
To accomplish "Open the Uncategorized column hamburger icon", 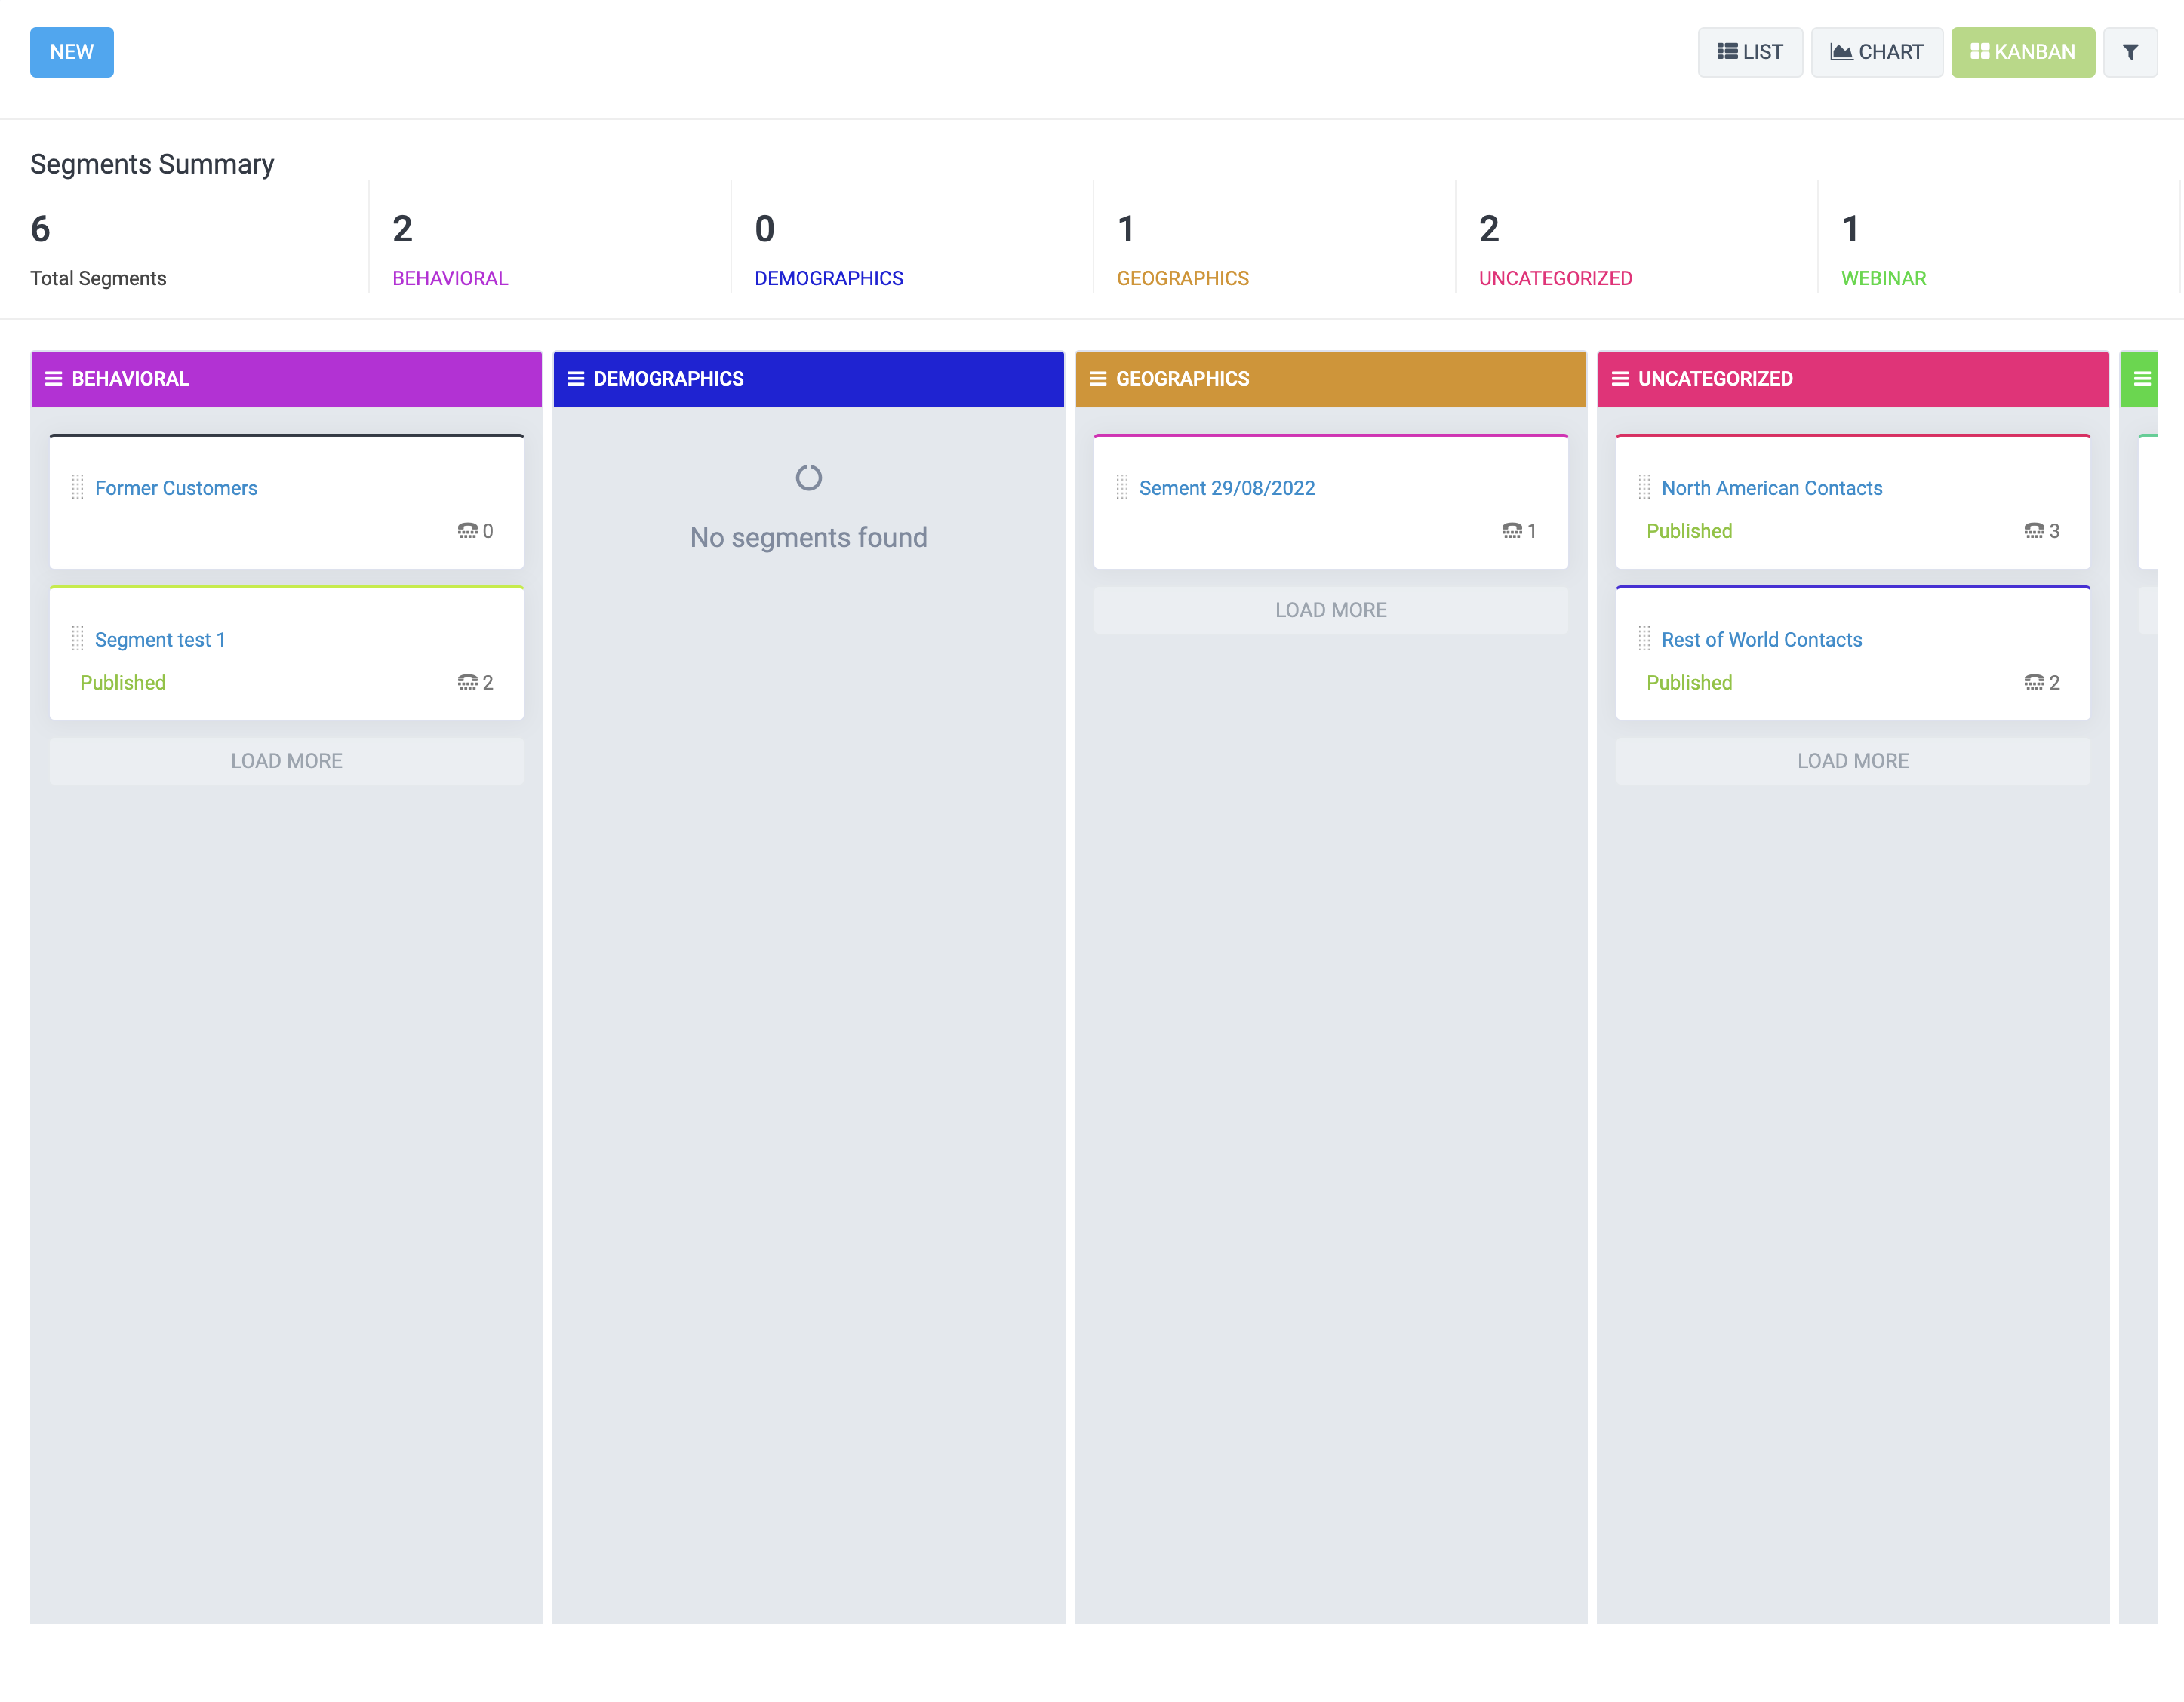I will [1620, 379].
